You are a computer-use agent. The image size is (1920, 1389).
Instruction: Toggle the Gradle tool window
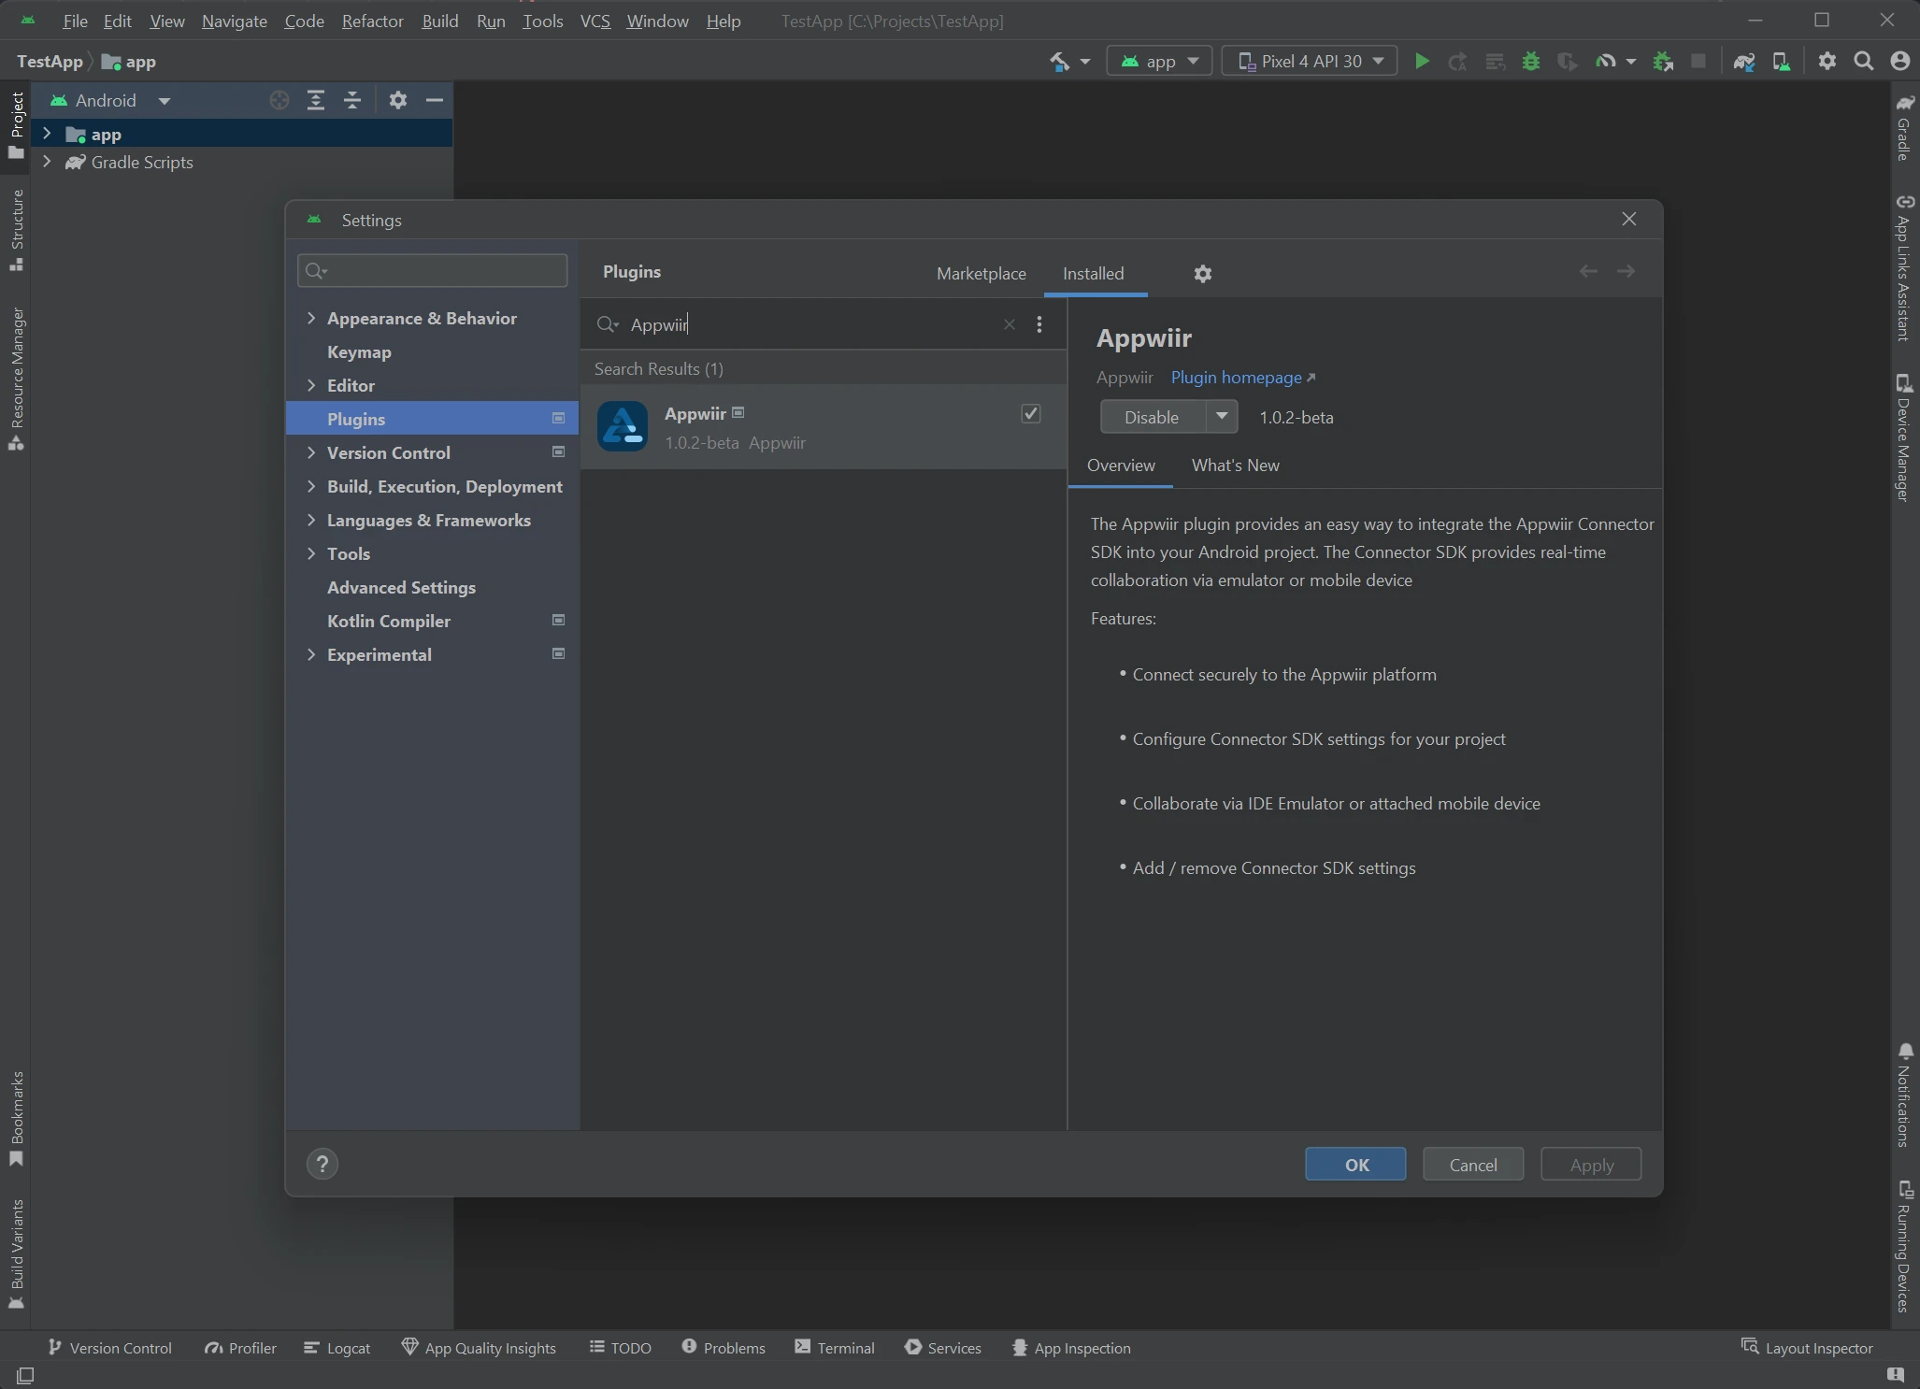tap(1904, 127)
